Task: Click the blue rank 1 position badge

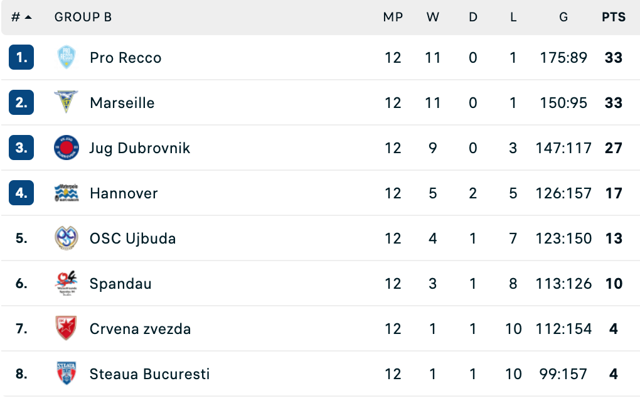Action: pos(21,58)
